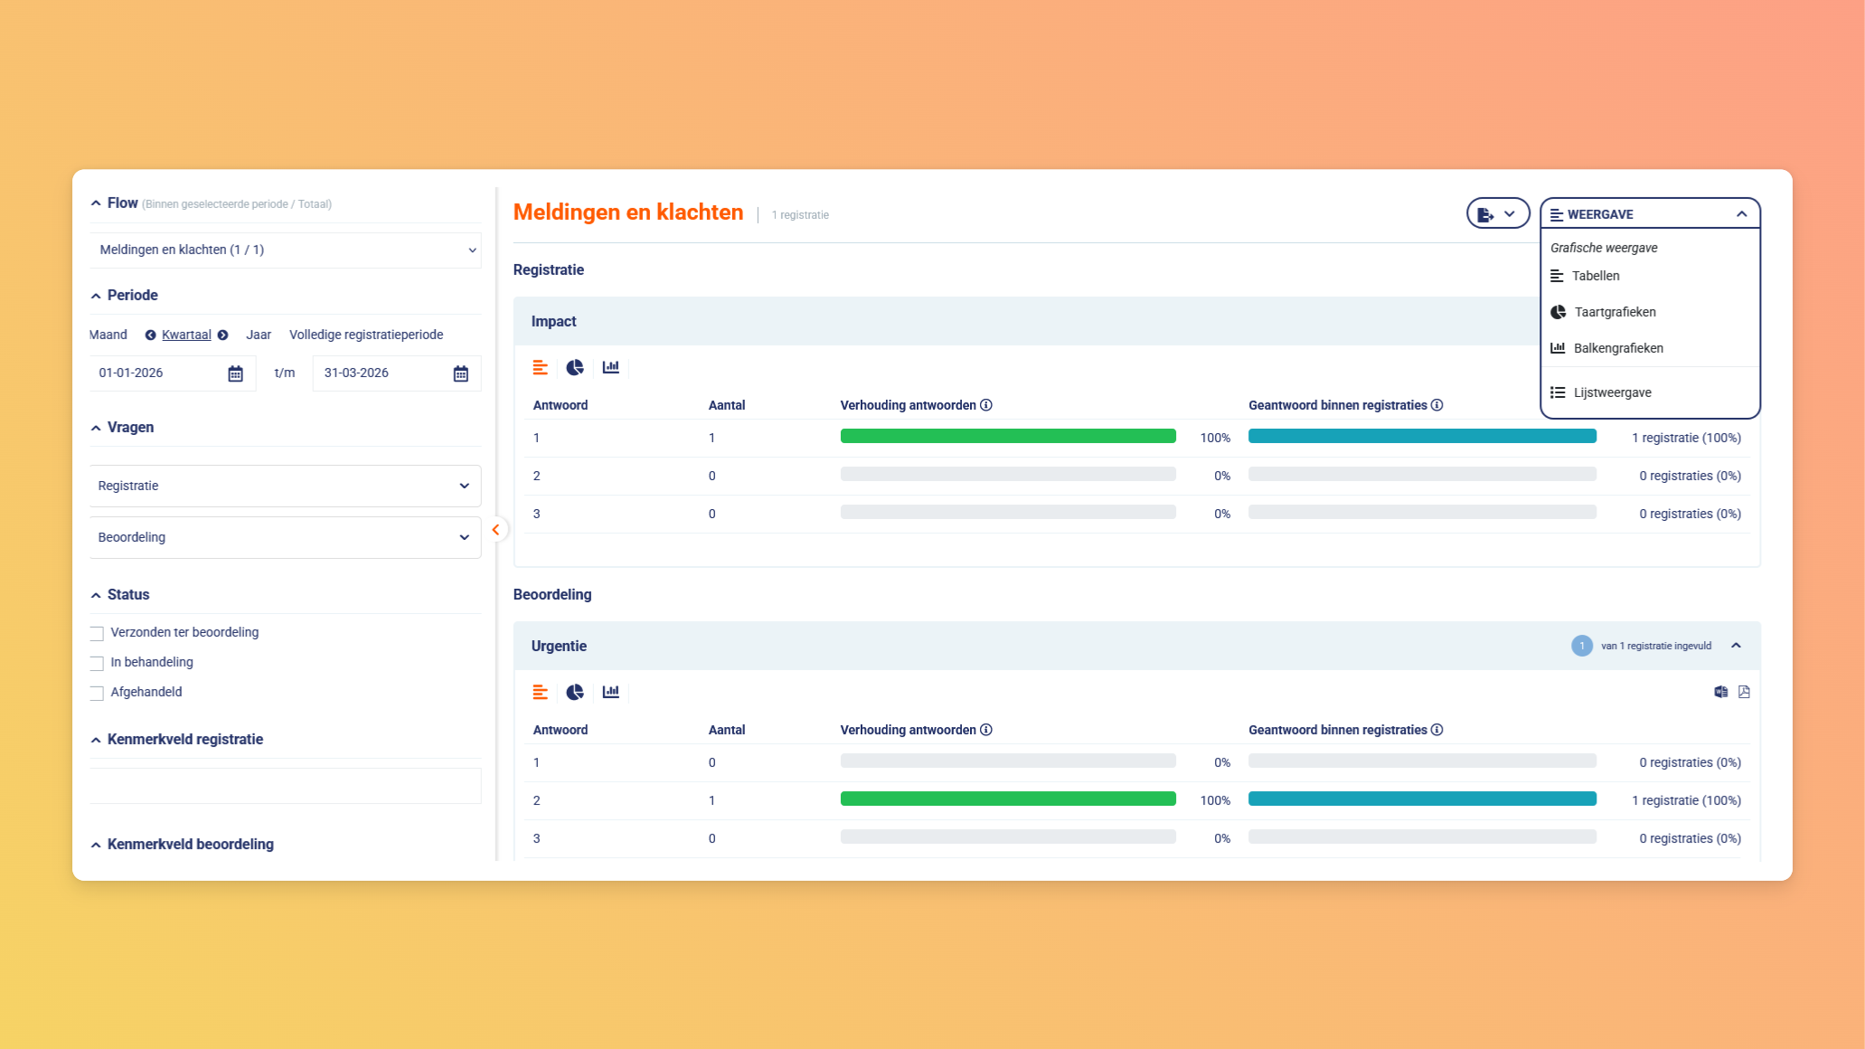Check In behandeling status filter
Screen dimensions: 1865x1049
[x=97, y=663]
